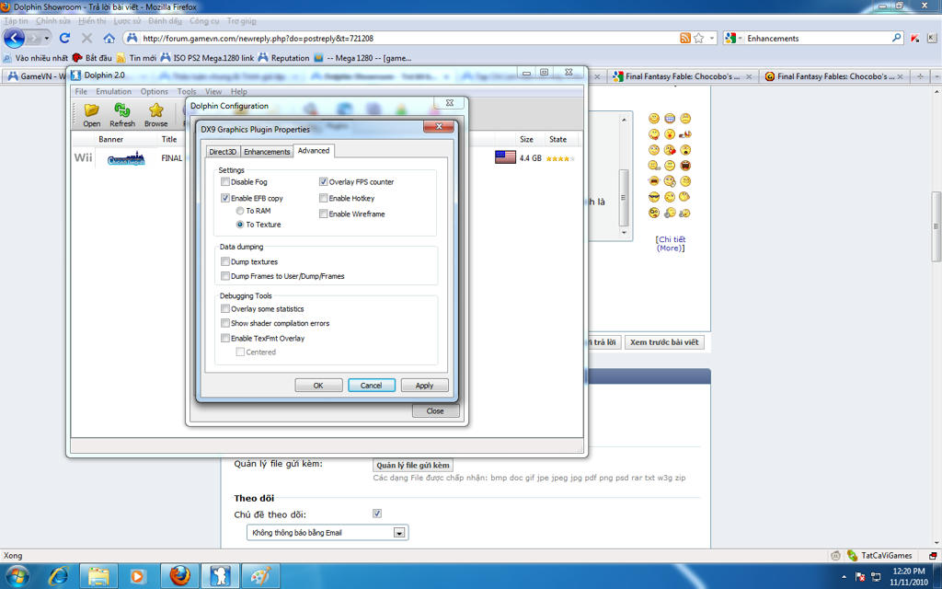Viewport: 942px width, 589px height.
Task: Click the USA flag icon in game list
Action: point(505,157)
